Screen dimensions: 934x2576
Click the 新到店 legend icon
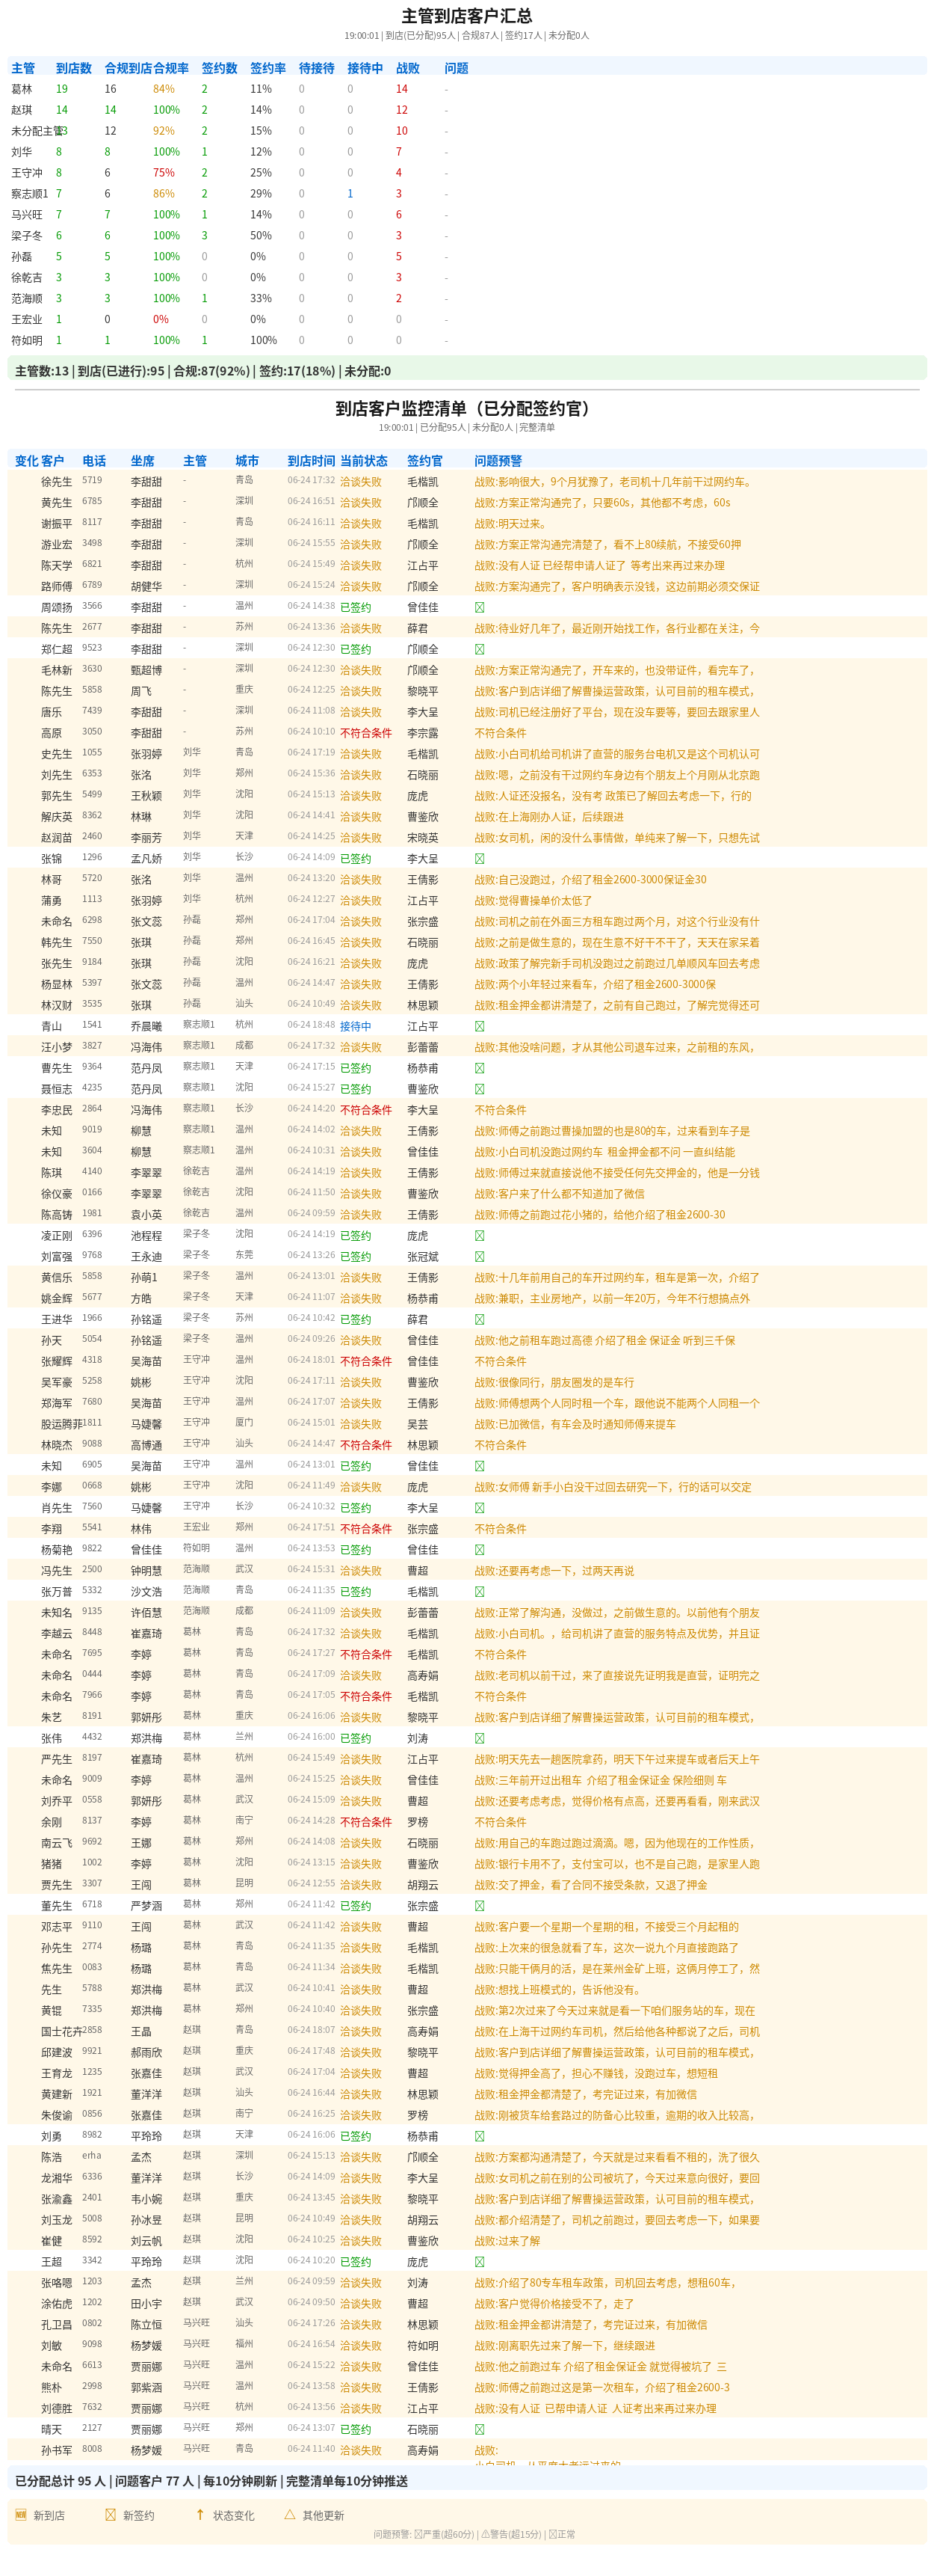[21, 2514]
